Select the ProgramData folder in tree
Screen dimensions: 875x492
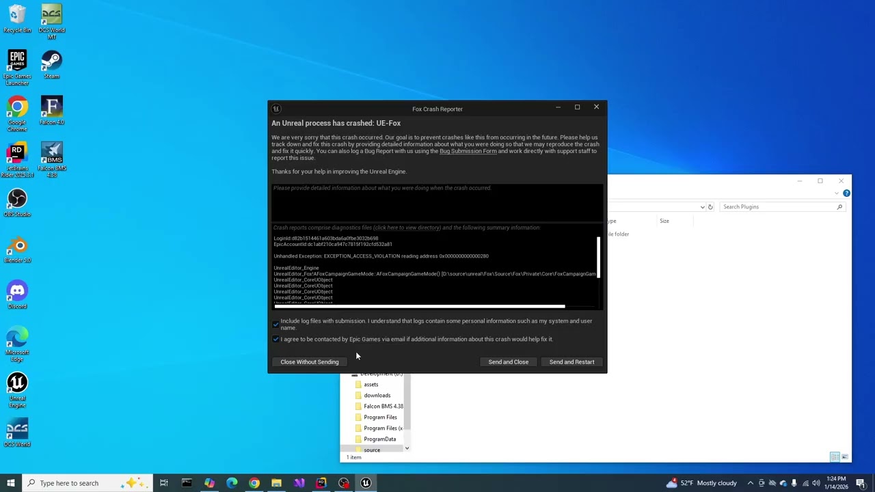(x=379, y=439)
